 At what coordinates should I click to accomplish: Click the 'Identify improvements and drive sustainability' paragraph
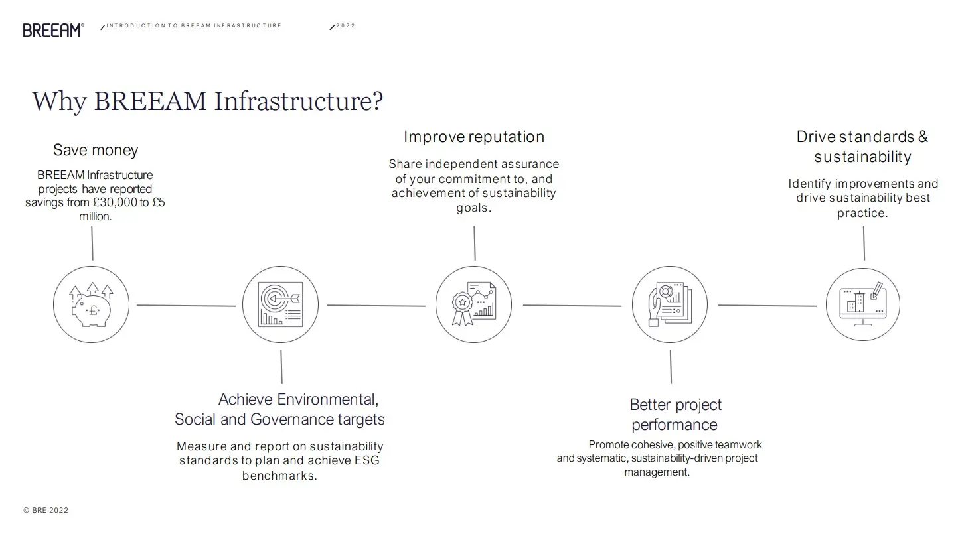[x=863, y=198]
